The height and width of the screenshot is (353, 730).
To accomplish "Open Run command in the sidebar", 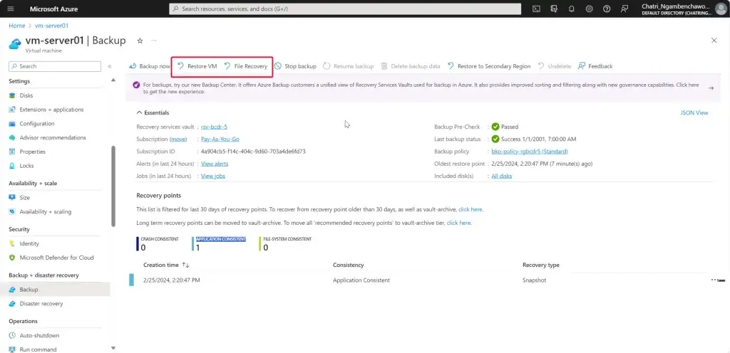I will coord(38,349).
